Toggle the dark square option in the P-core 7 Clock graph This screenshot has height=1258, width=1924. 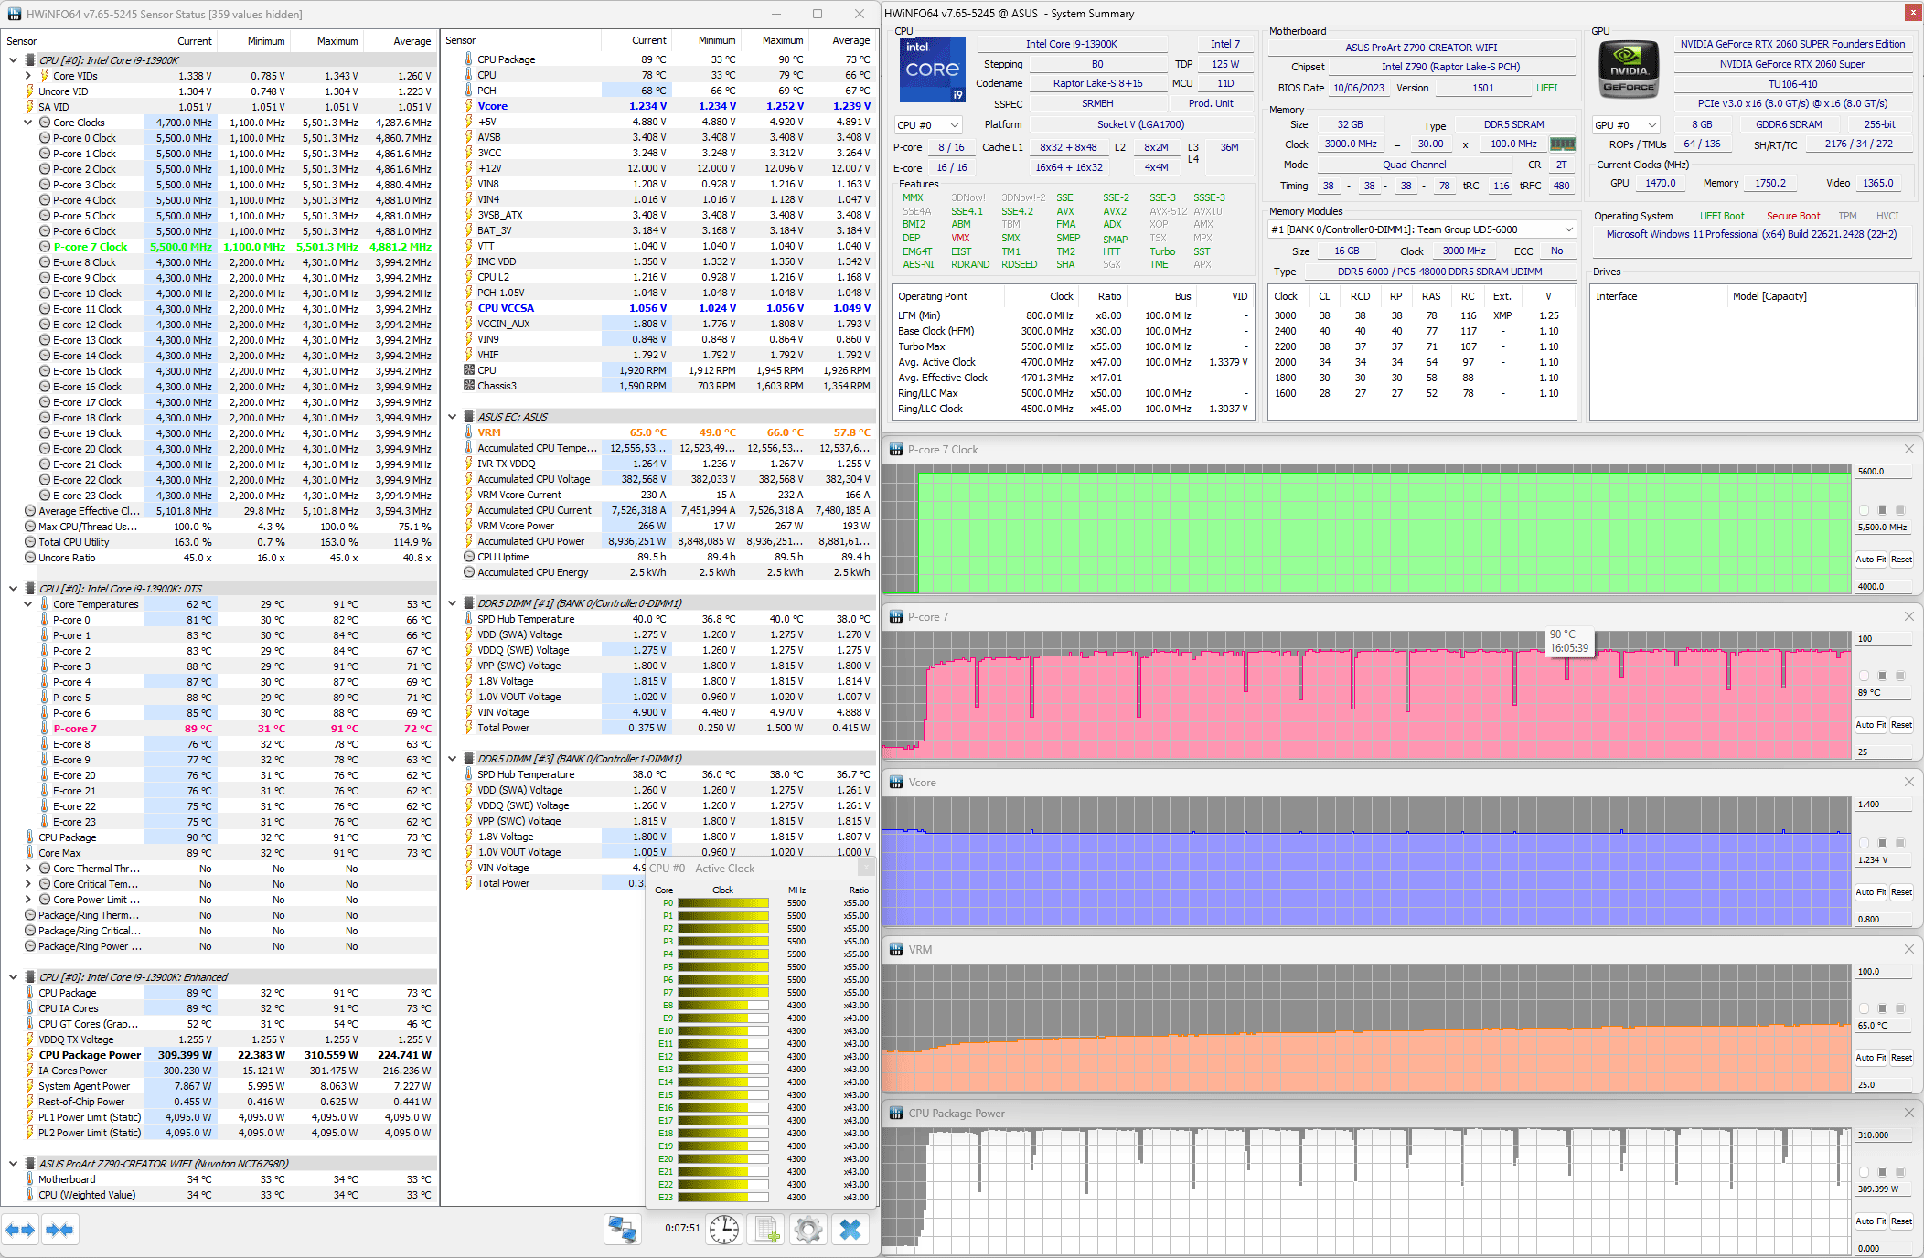click(x=1882, y=510)
